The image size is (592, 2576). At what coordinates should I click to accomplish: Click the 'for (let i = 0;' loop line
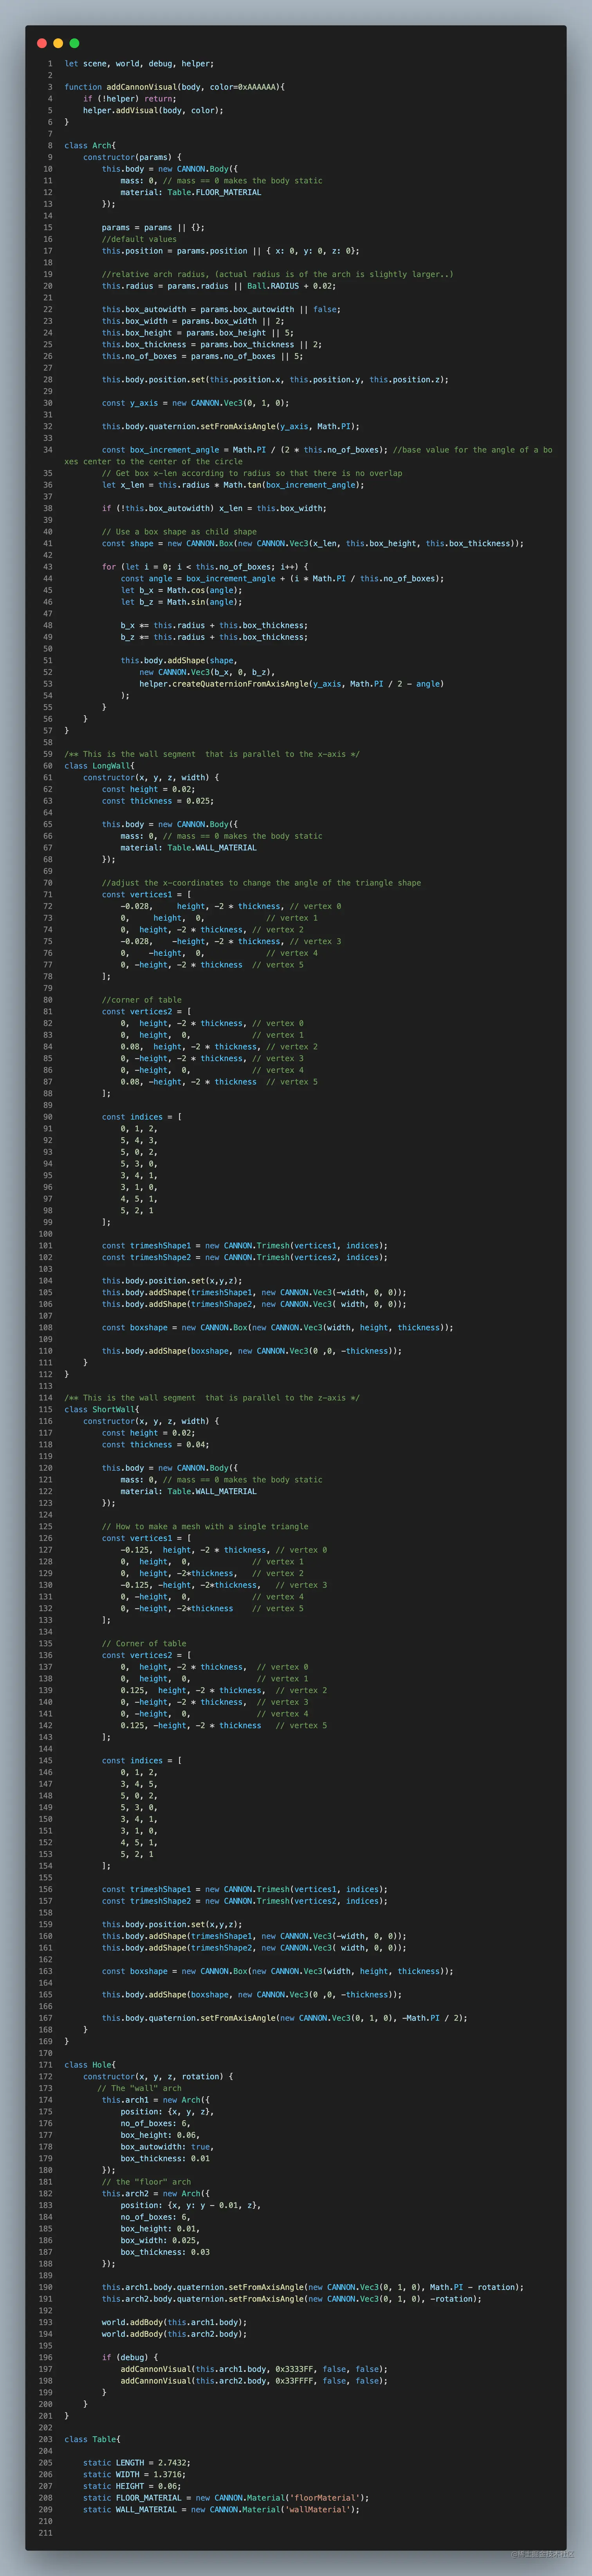click(x=205, y=567)
